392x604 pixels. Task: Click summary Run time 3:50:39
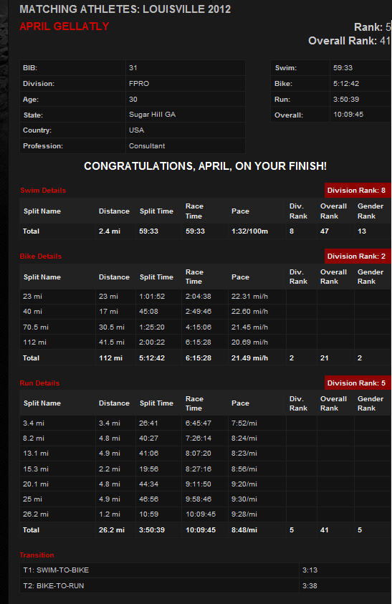tap(345, 100)
